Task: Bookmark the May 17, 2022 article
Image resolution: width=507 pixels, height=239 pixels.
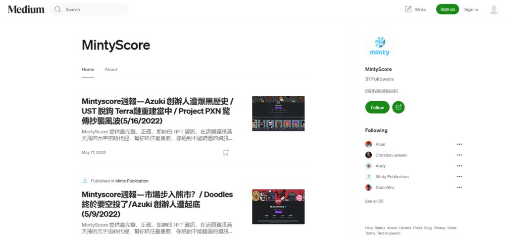Action: 226,153
